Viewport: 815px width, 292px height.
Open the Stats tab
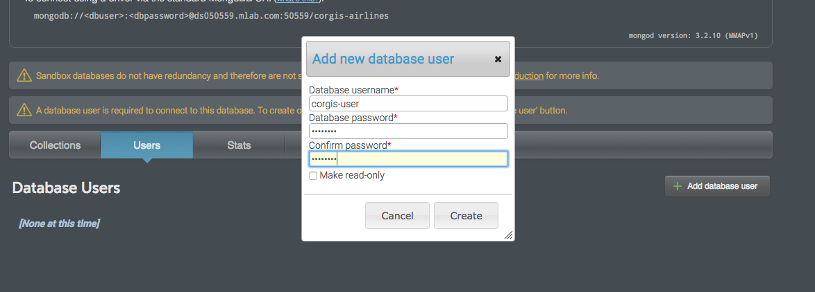tap(239, 145)
